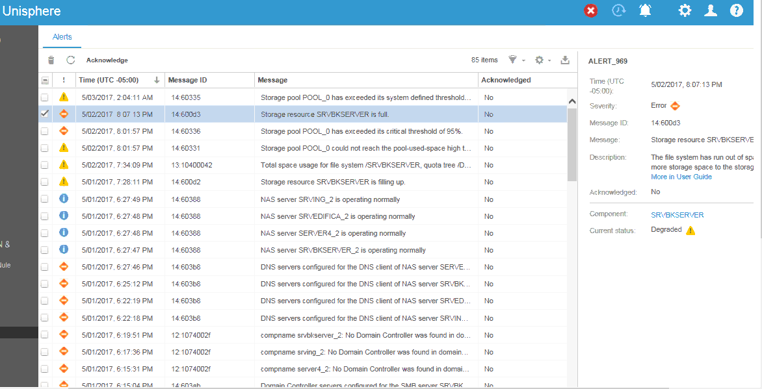Open the filter dropdown in alerts toolbar
The width and height of the screenshot is (762, 389).
pos(516,60)
